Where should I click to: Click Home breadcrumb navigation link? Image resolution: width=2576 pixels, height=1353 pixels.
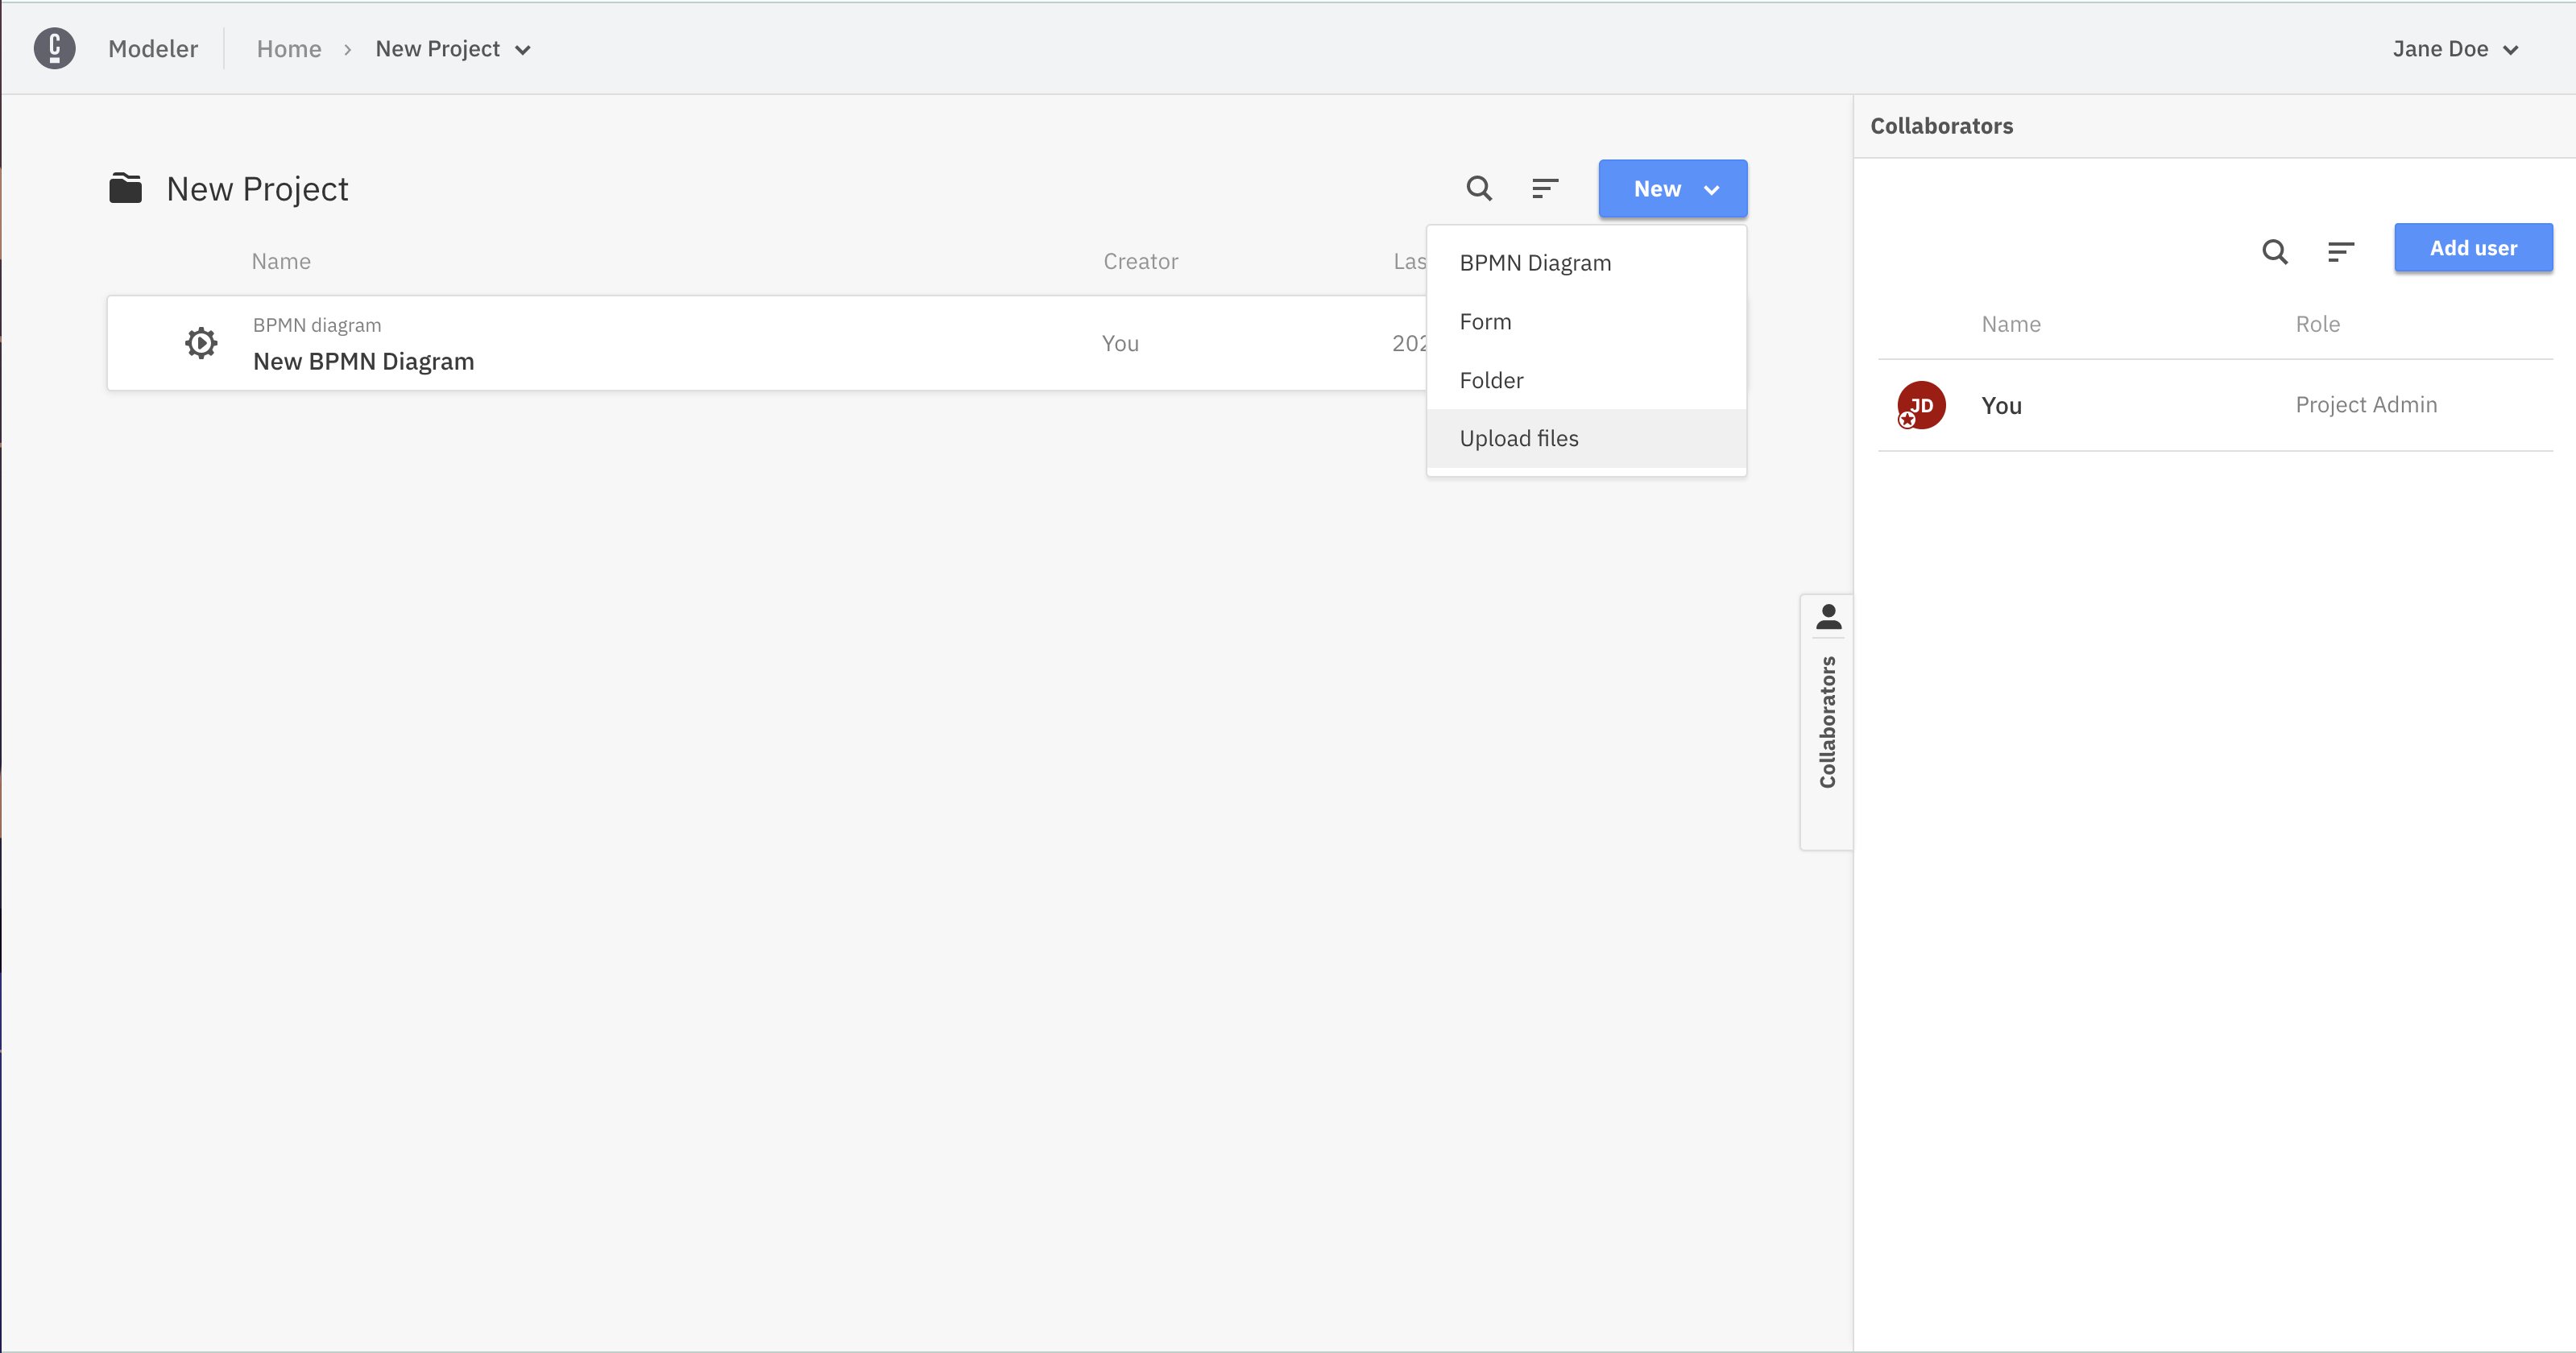click(x=288, y=48)
